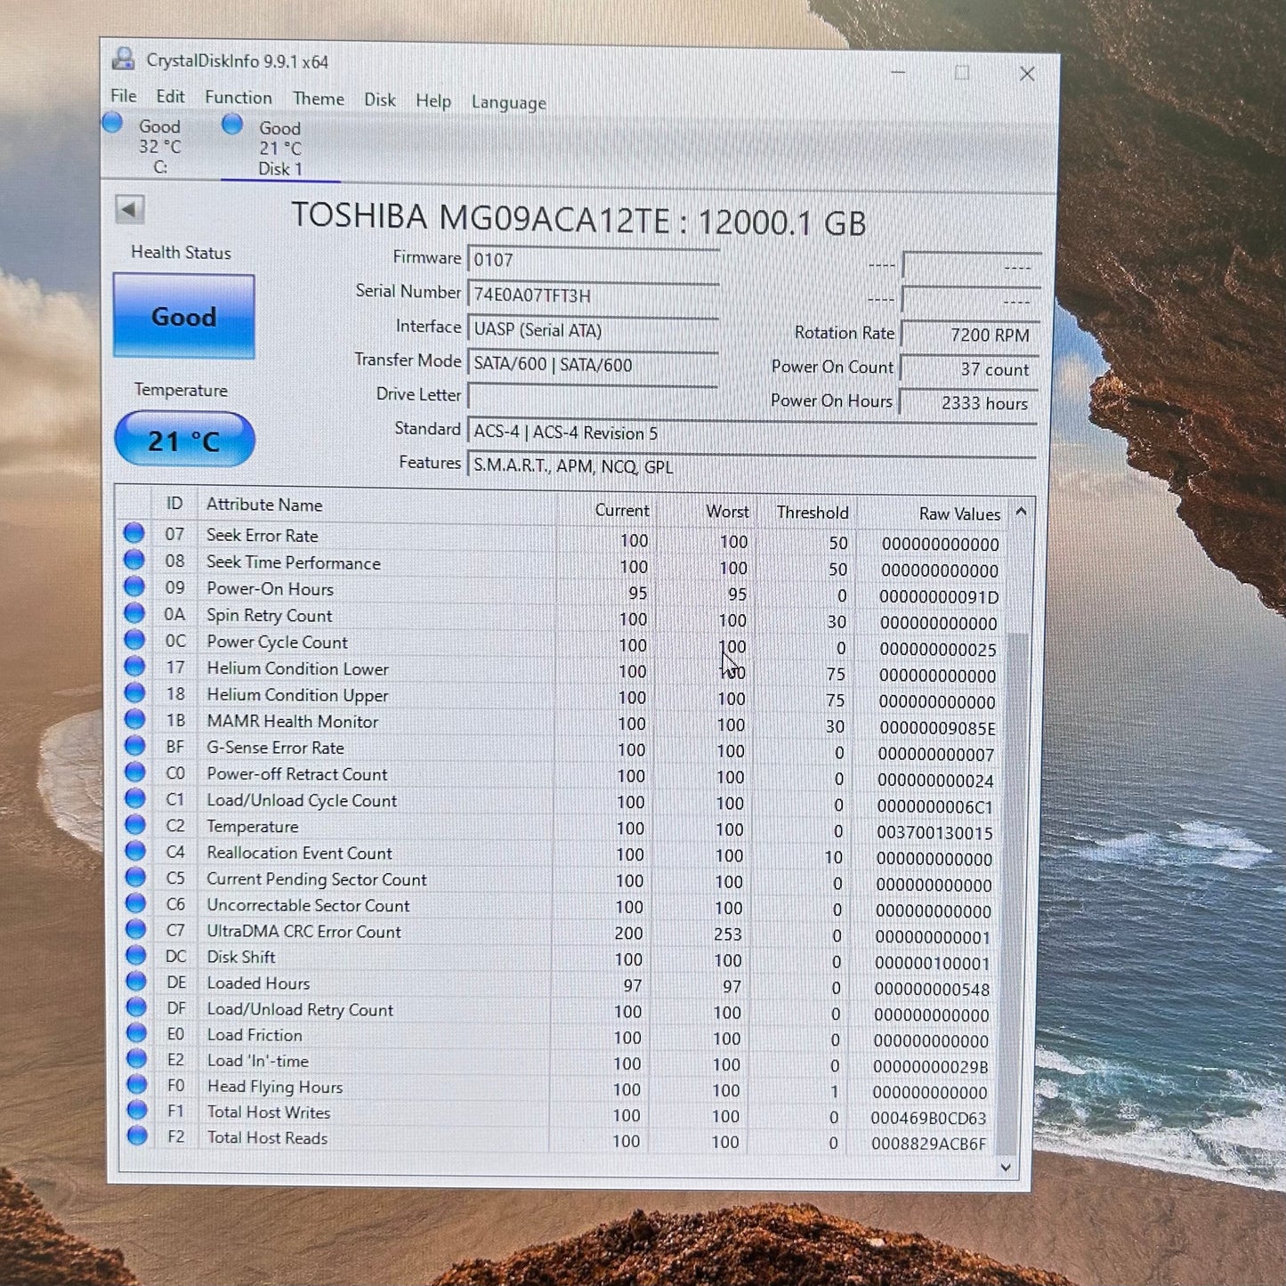Open the Function menu
Screen dimensions: 1286x1286
[238, 98]
